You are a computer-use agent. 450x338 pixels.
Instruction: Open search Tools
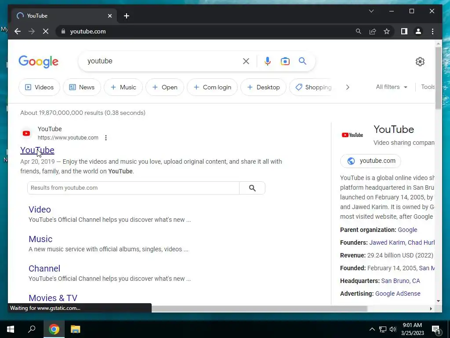(x=428, y=87)
